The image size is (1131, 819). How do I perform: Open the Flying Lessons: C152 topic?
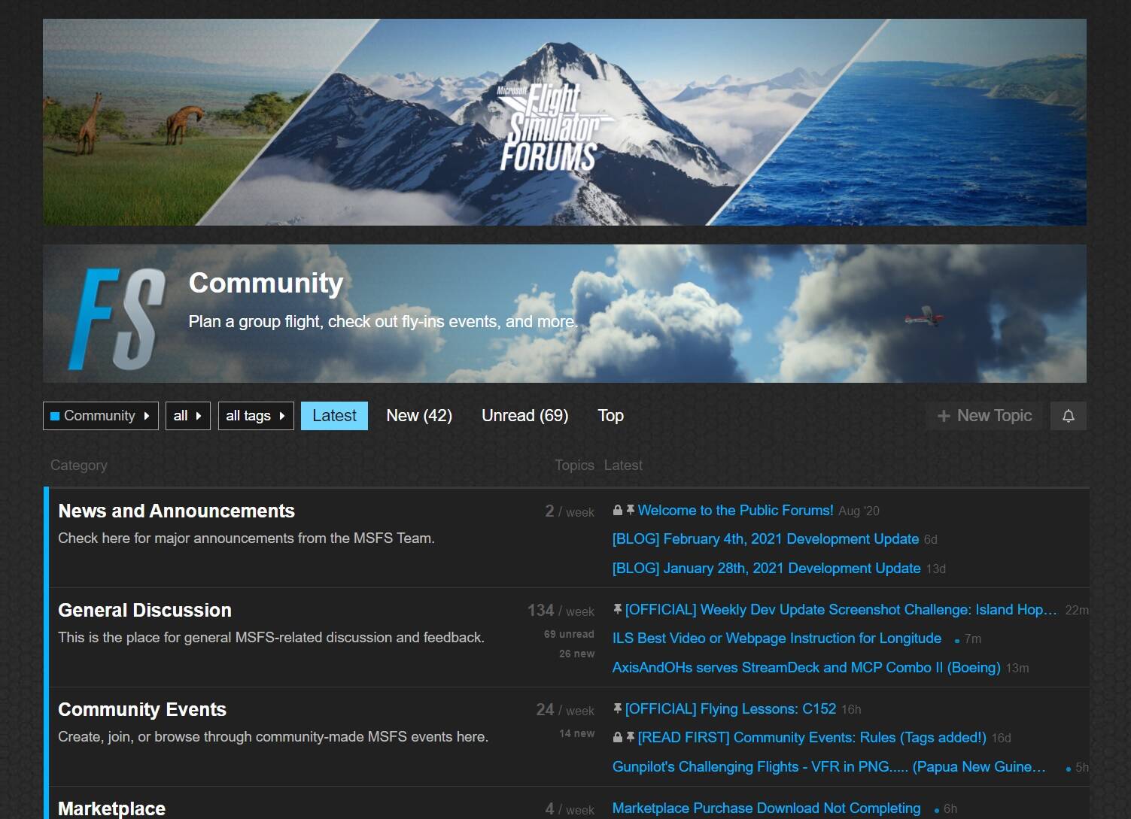tap(730, 708)
